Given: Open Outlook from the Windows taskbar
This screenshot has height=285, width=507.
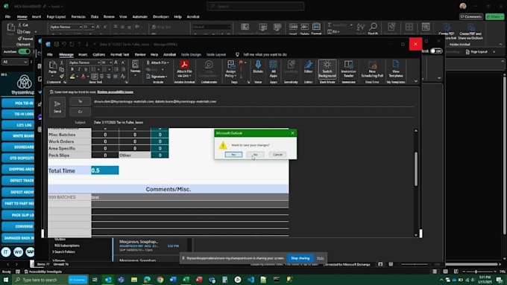Looking at the screenshot, I should point(108,280).
